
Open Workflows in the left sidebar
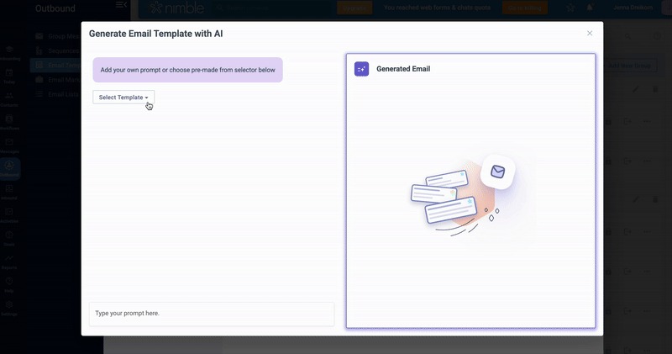point(9,124)
